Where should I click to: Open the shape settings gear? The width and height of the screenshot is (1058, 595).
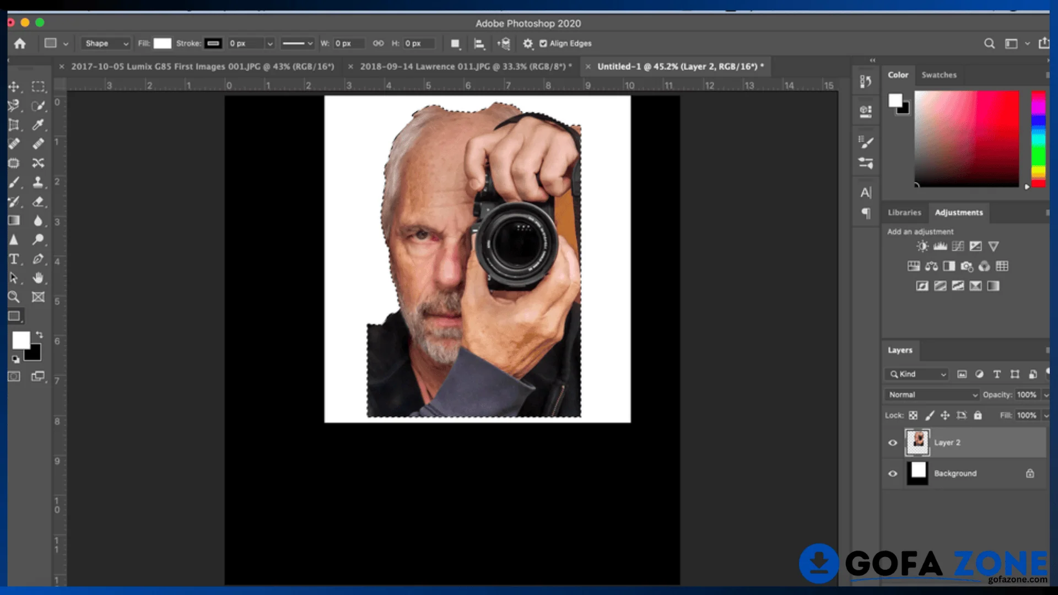coord(528,44)
